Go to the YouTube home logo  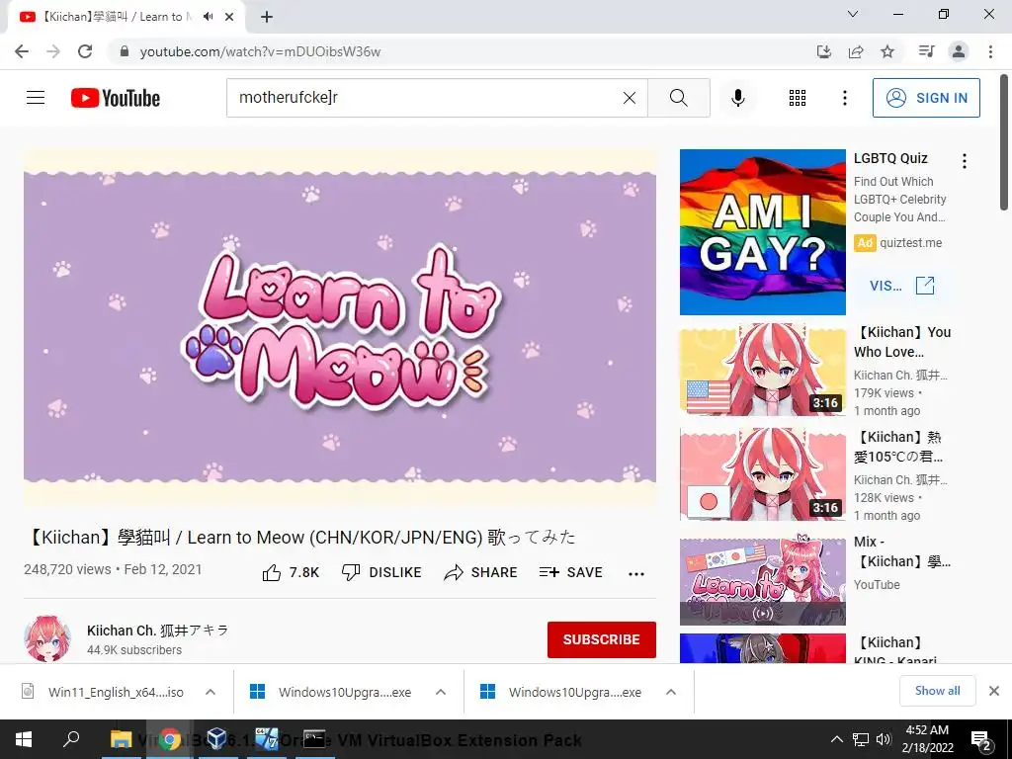click(x=116, y=98)
